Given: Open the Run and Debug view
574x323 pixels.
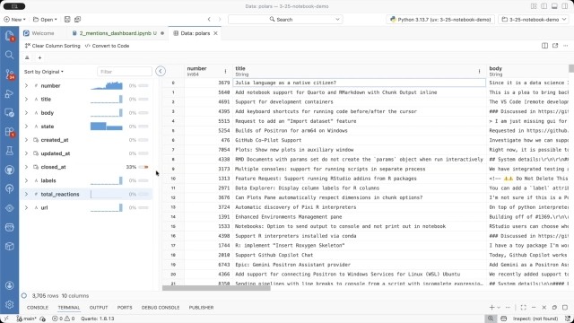Looking at the screenshot, I should point(9,93).
